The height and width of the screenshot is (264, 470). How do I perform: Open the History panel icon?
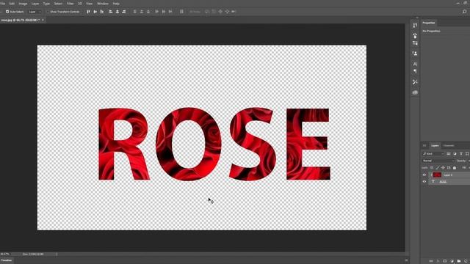click(415, 26)
